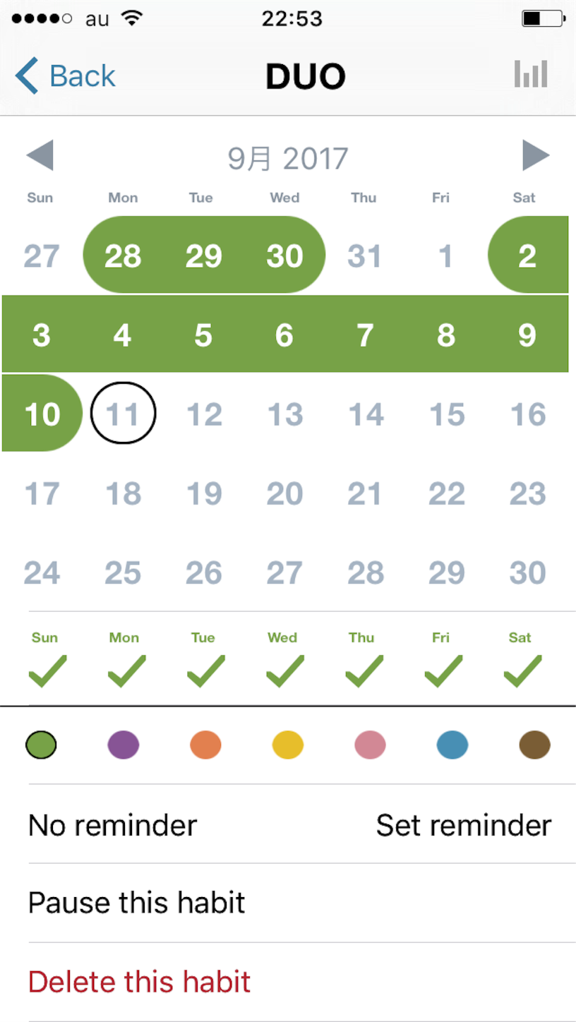Select September 12 on the calendar

204,414
